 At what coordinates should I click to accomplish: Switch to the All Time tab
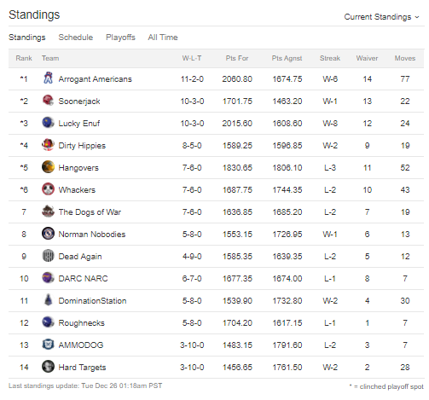(163, 38)
